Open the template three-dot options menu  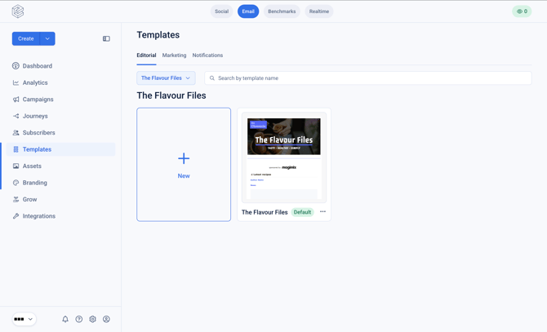322,212
